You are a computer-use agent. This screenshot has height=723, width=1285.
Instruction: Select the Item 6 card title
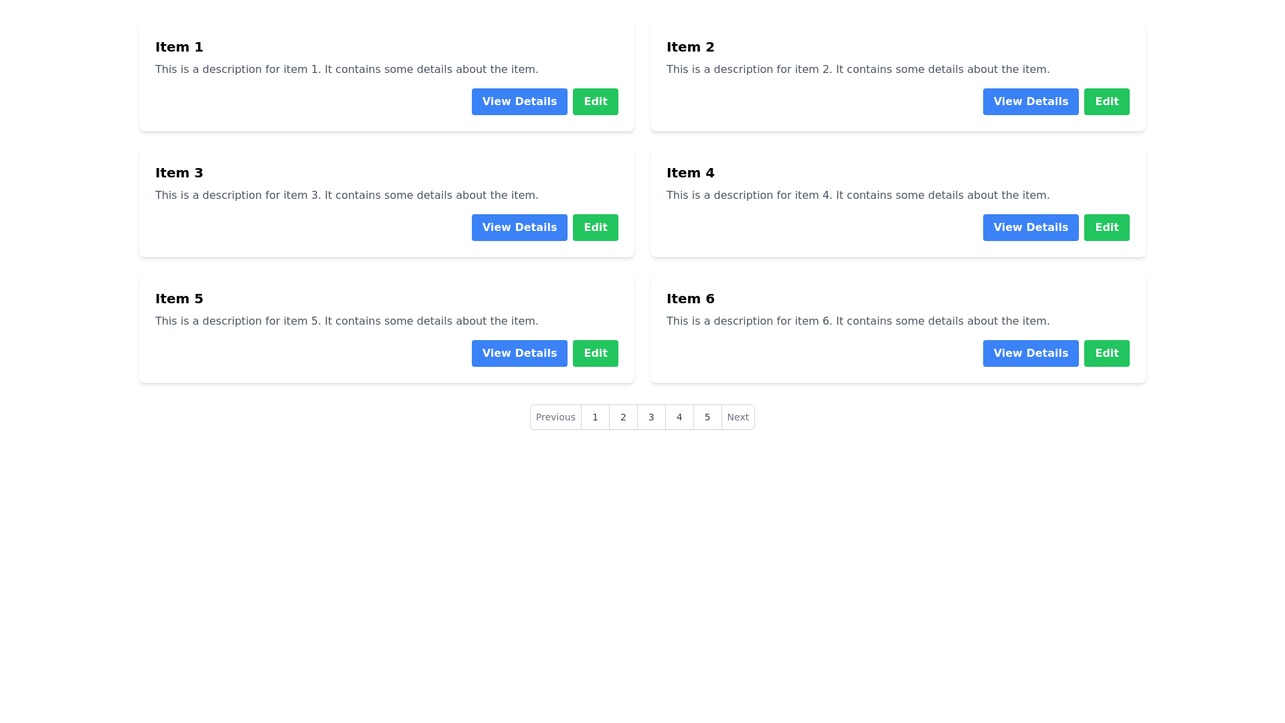(690, 299)
